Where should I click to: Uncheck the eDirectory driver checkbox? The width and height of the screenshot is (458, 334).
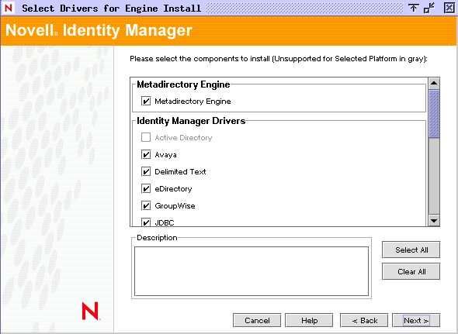coord(146,189)
